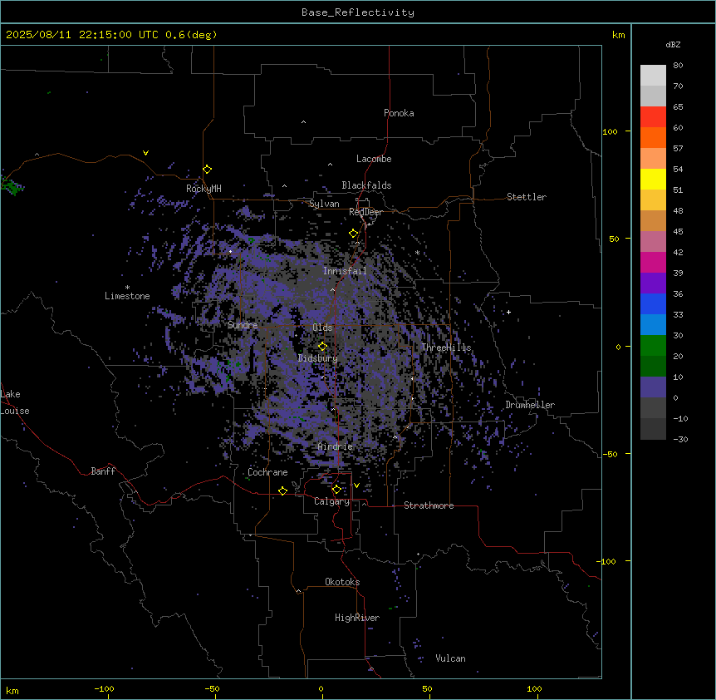This screenshot has width=716, height=700.
Task: Click white plus marker west of Drumheller
Action: [x=508, y=312]
